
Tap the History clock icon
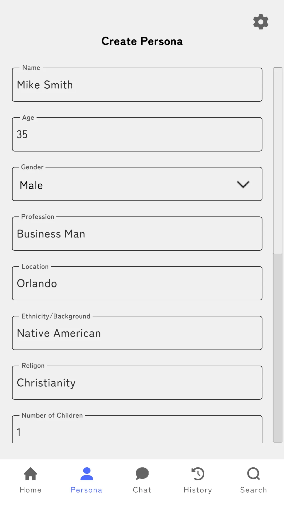tap(198, 474)
